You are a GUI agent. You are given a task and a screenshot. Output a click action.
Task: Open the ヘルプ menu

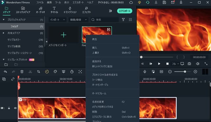(x=90, y=2)
